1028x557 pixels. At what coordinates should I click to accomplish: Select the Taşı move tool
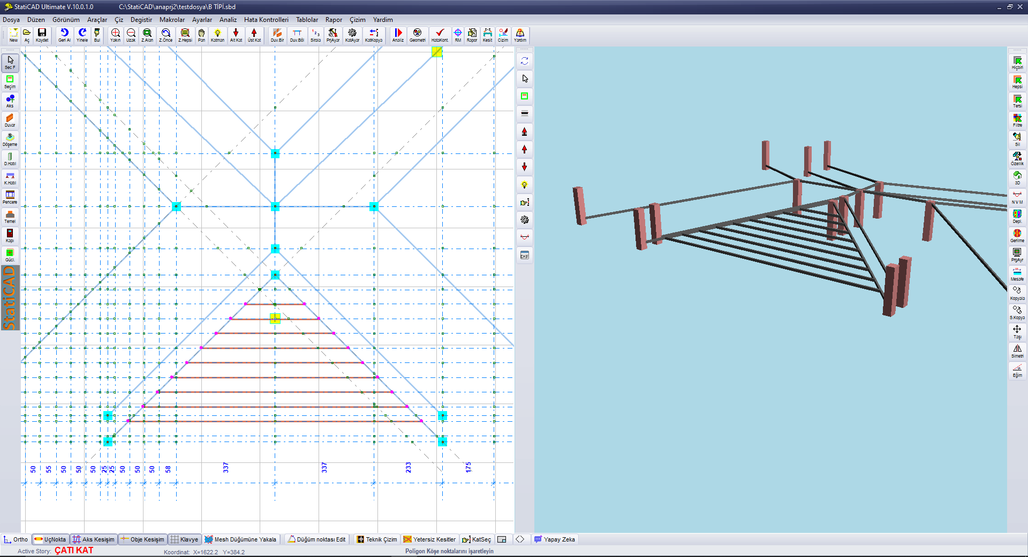pos(1017,332)
